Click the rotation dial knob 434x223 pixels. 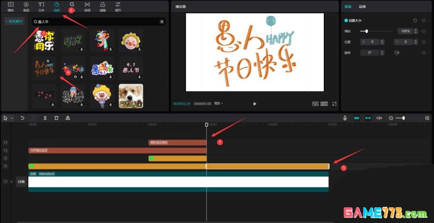click(397, 53)
